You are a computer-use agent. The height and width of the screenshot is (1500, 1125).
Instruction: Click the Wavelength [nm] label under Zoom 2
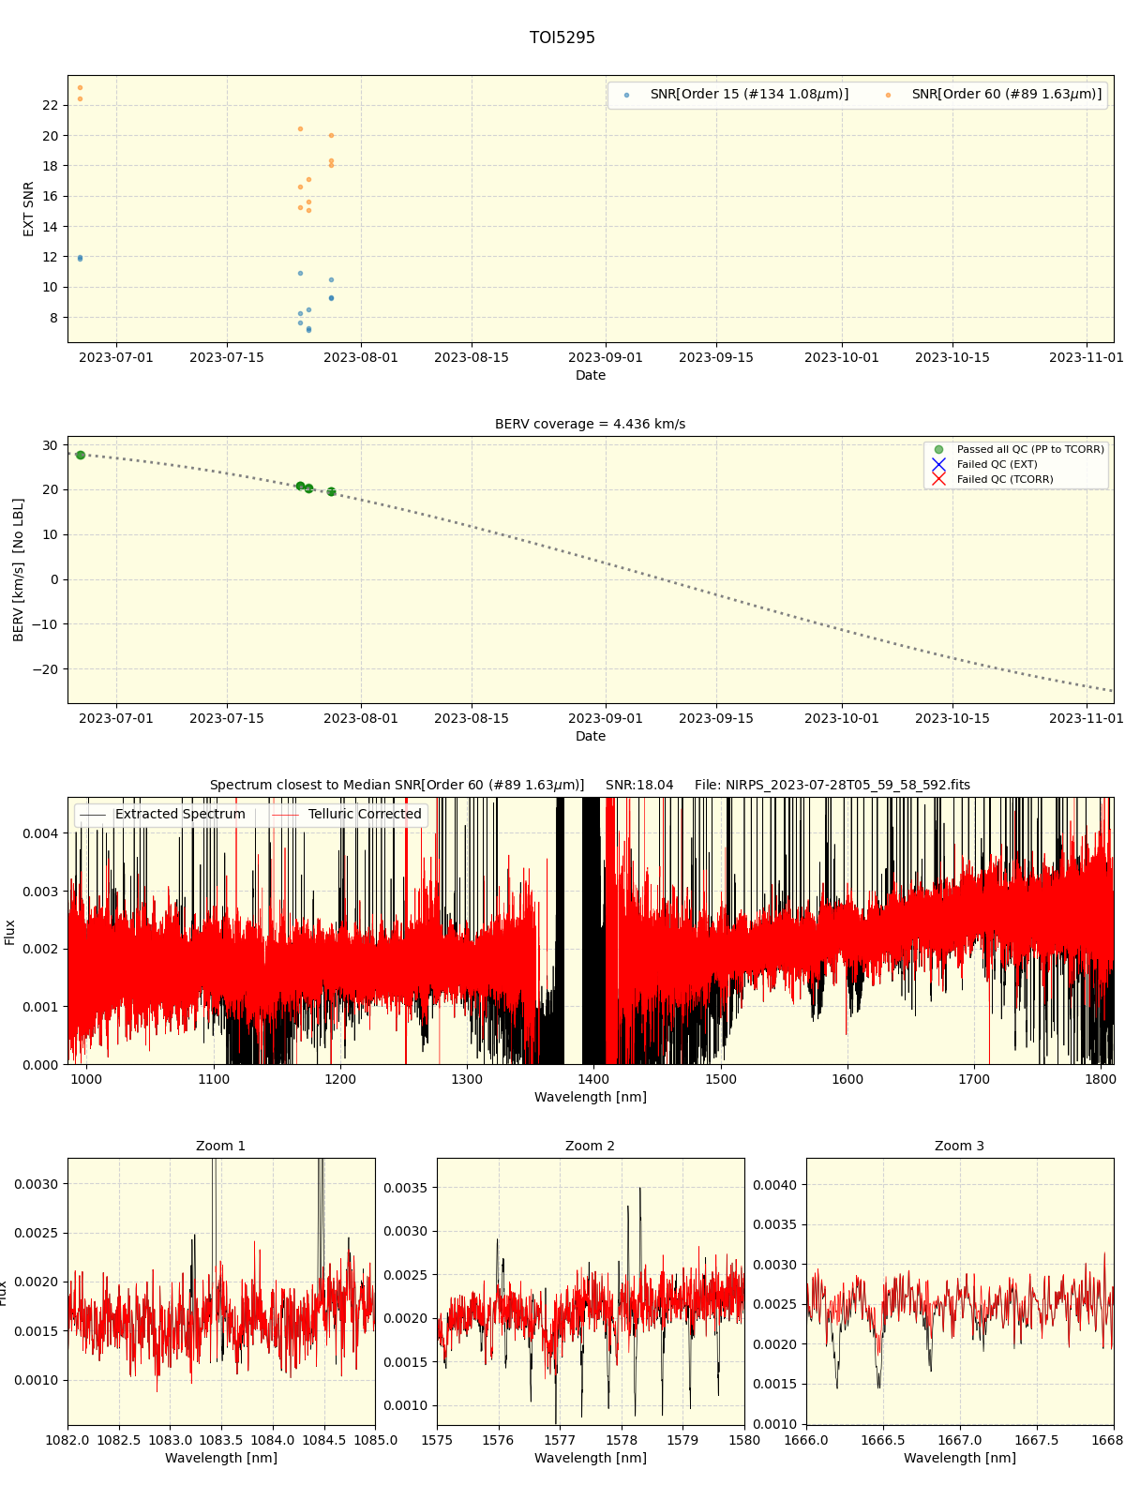coord(590,1458)
